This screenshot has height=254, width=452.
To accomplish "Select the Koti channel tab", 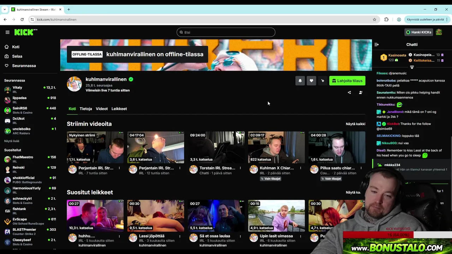I will pyautogui.click(x=72, y=109).
